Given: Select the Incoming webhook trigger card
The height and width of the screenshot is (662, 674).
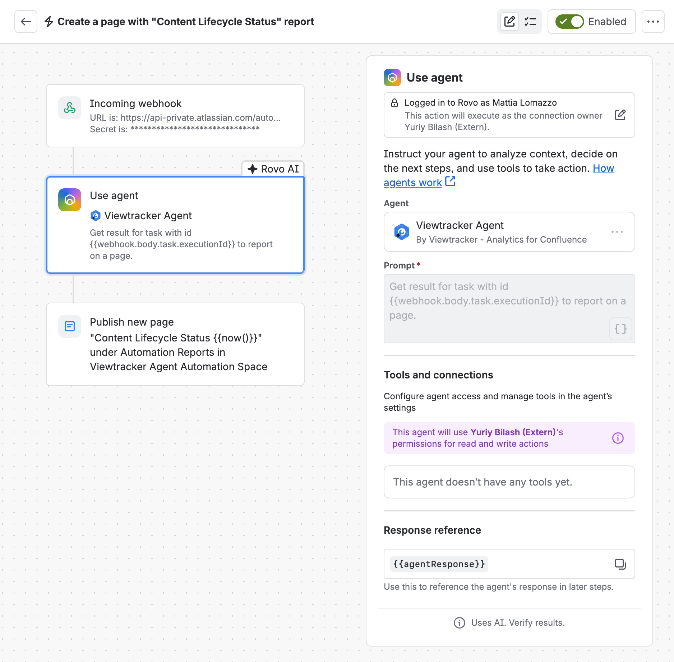Looking at the screenshot, I should click(x=175, y=116).
